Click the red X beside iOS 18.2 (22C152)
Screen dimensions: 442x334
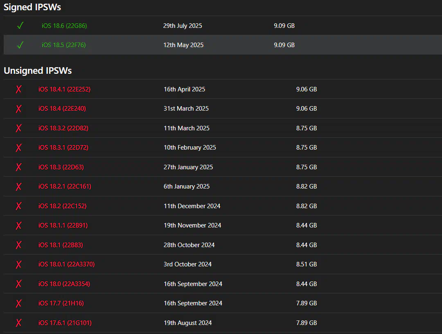[x=18, y=206]
